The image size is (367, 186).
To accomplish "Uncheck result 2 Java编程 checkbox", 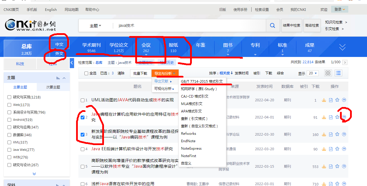I will pyautogui.click(x=83, y=117).
